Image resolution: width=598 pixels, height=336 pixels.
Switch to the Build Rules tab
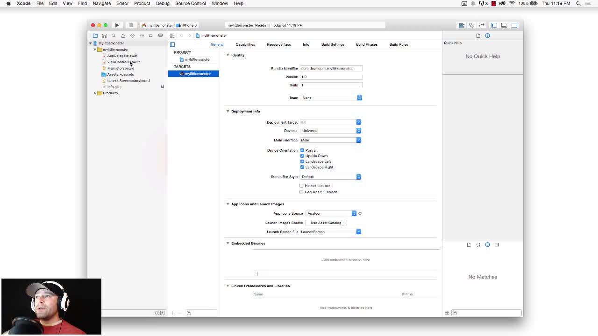(399, 44)
